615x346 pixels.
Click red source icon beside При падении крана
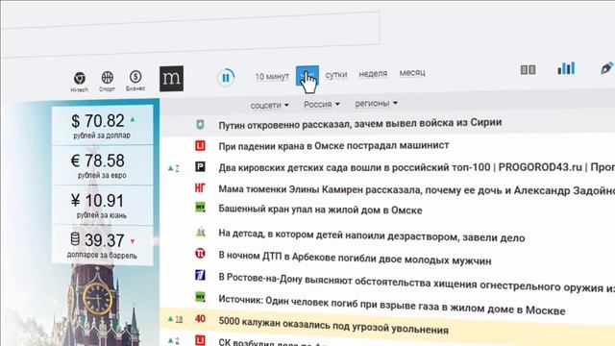click(200, 146)
